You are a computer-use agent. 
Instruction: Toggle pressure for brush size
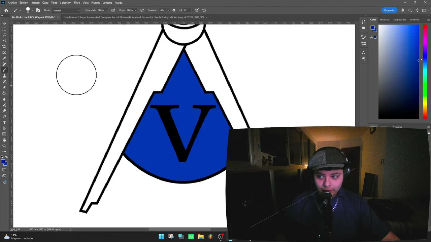pyautogui.click(x=197, y=10)
